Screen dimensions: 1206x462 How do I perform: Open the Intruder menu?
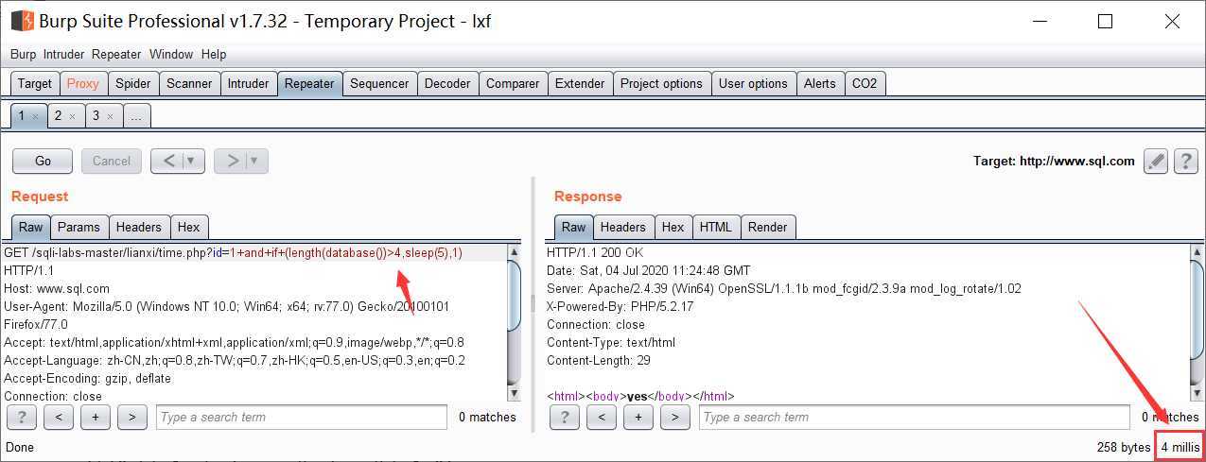(63, 55)
